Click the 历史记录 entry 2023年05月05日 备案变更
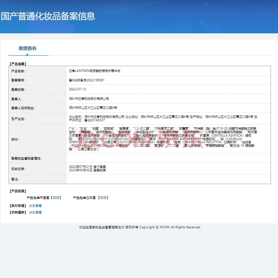 tap(88, 170)
